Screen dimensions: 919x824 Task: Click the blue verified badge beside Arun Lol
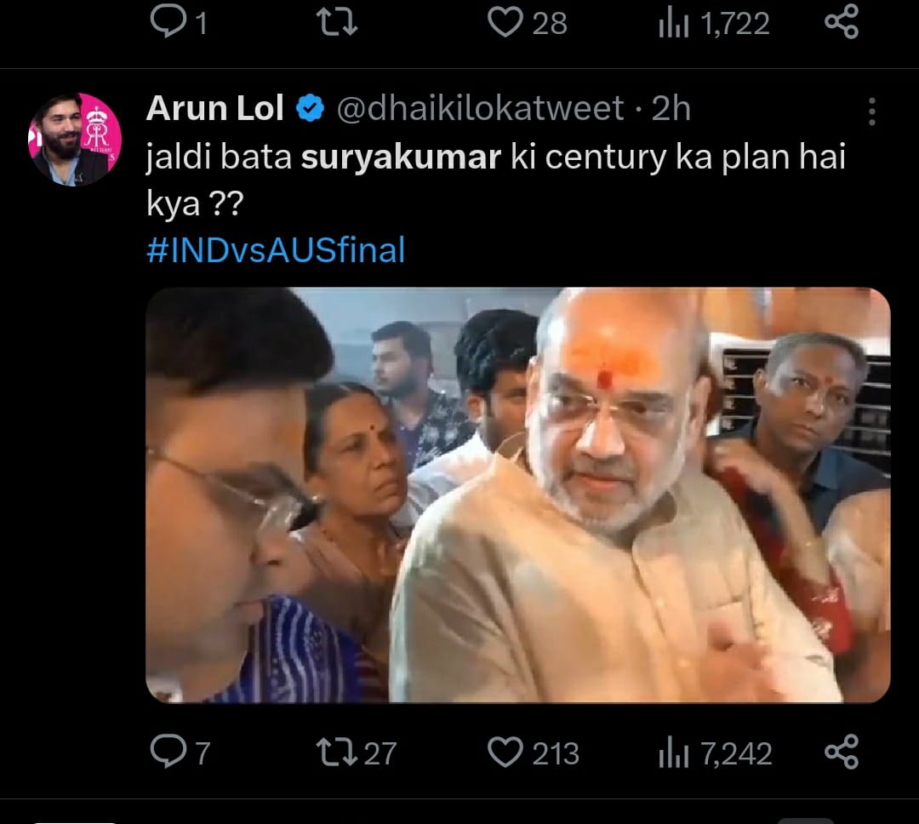pos(310,109)
